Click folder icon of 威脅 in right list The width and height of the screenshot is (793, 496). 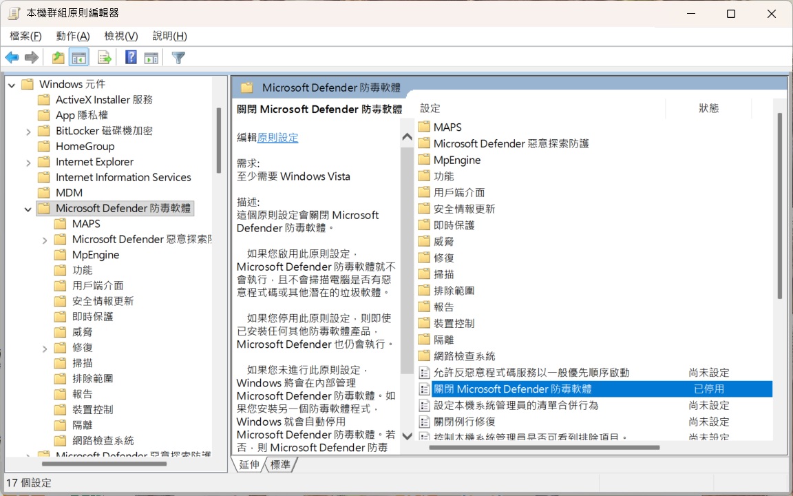[x=424, y=241]
